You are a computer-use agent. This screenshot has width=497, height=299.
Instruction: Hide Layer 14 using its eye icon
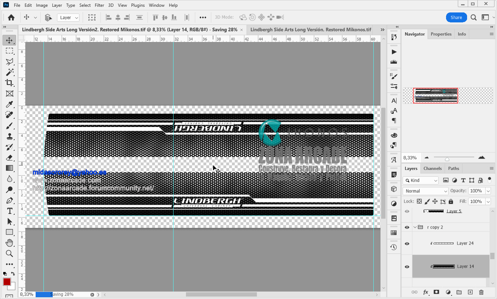point(407,266)
